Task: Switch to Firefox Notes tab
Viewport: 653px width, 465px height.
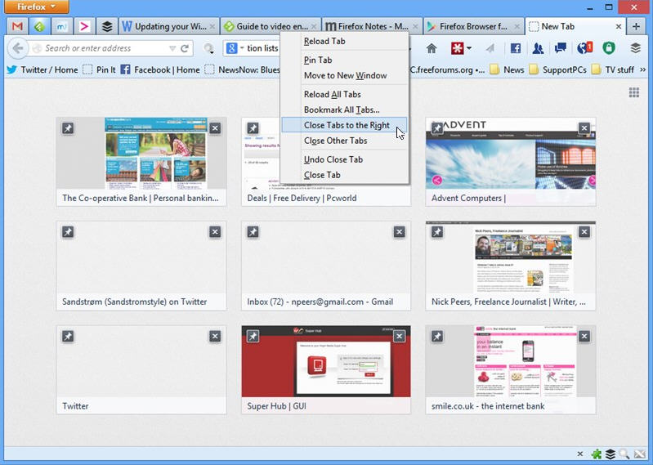Action: (x=373, y=27)
